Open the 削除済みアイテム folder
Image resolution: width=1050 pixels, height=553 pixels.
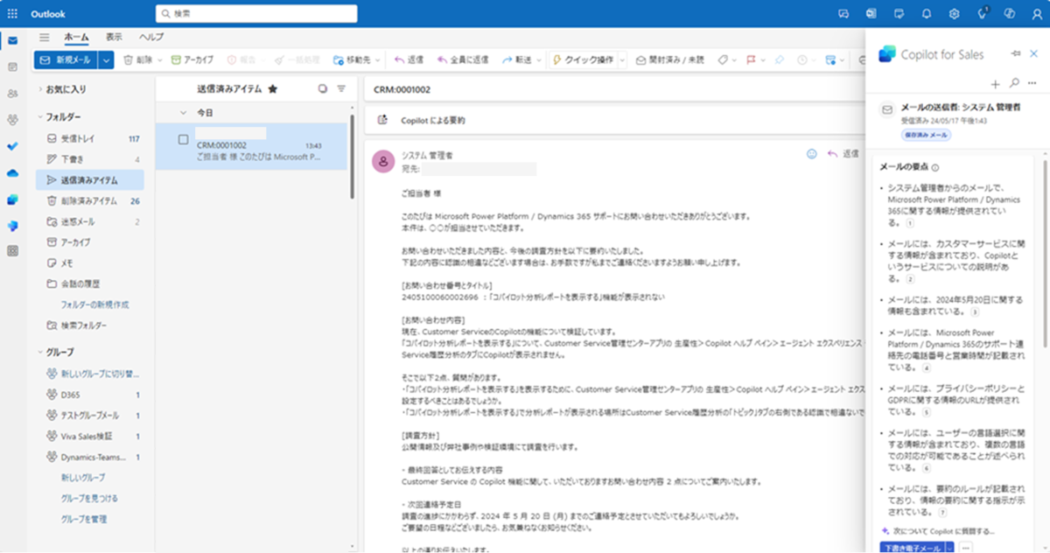[x=90, y=200]
